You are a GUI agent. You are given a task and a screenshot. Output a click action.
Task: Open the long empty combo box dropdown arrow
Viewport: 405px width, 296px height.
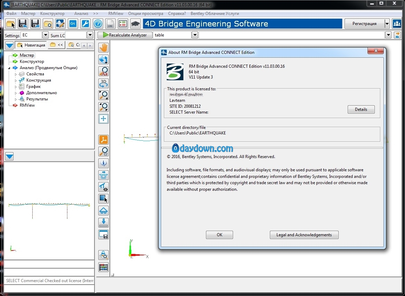coord(388,35)
